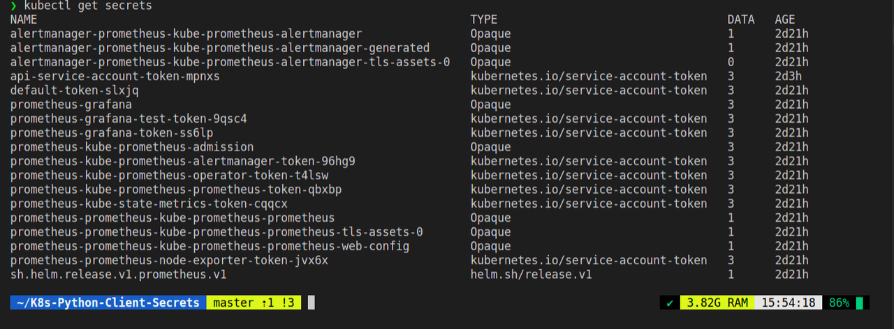Click the DATA column header
This screenshot has width=894, height=329.
(740, 20)
